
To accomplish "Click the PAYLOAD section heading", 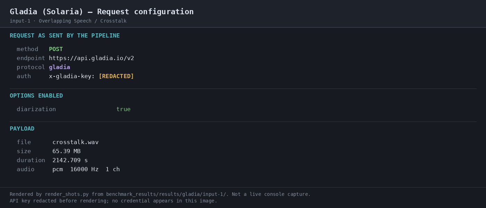I will point(22,129).
